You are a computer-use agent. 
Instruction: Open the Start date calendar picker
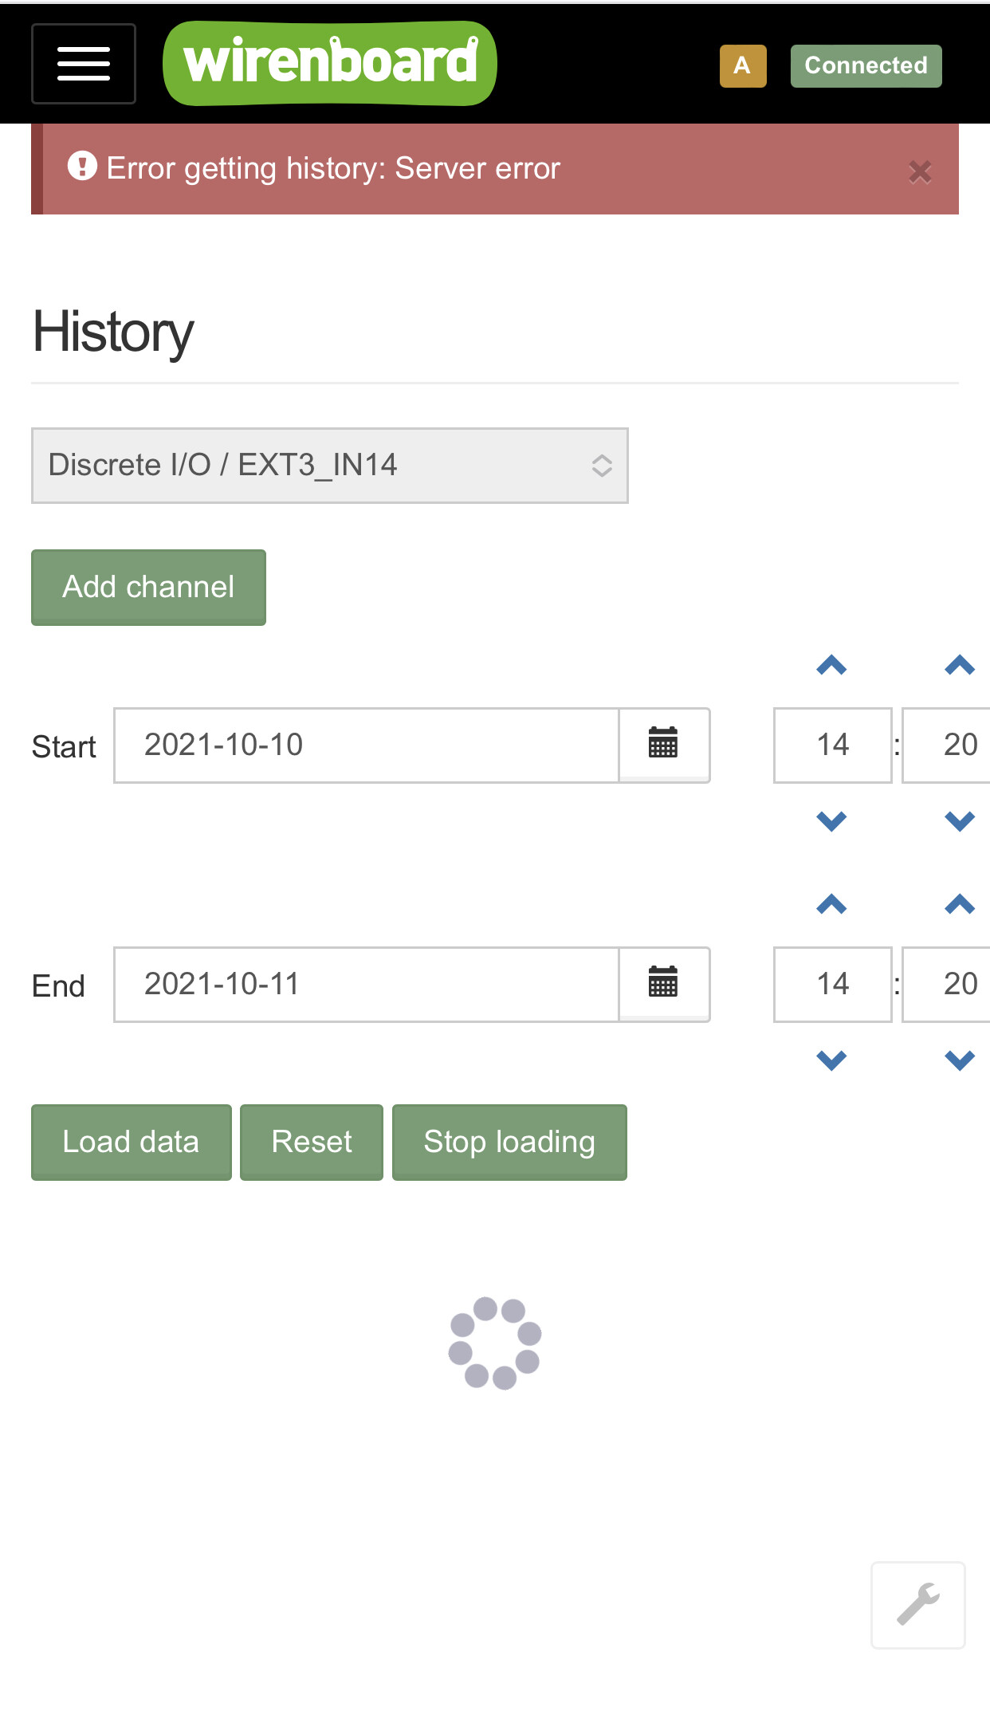tap(663, 745)
